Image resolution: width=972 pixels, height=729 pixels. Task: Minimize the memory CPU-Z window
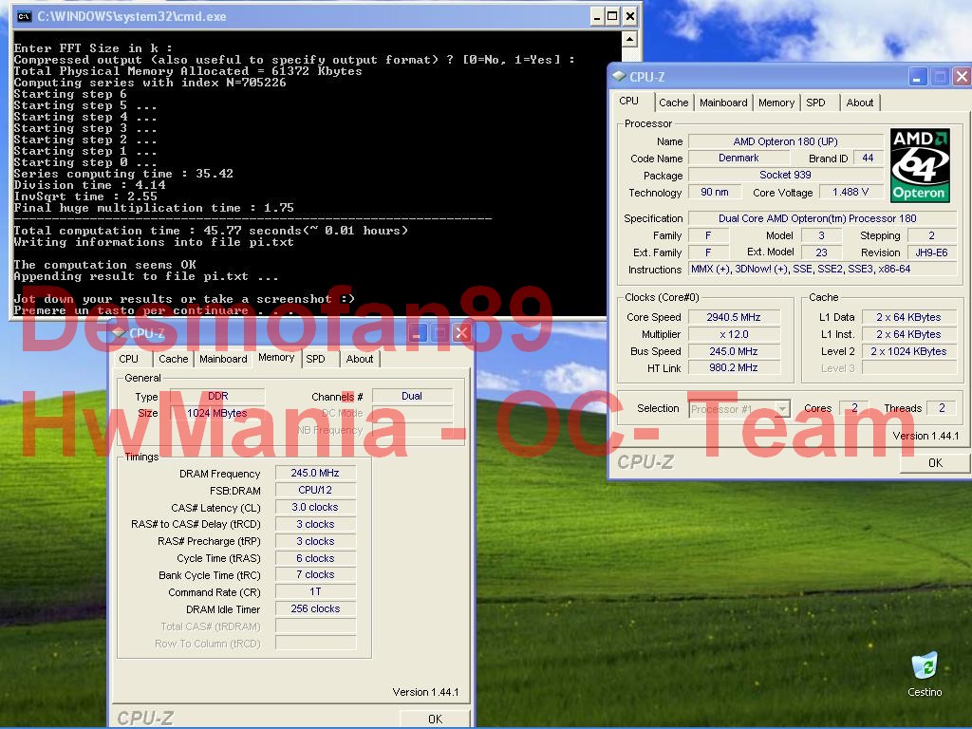(418, 333)
